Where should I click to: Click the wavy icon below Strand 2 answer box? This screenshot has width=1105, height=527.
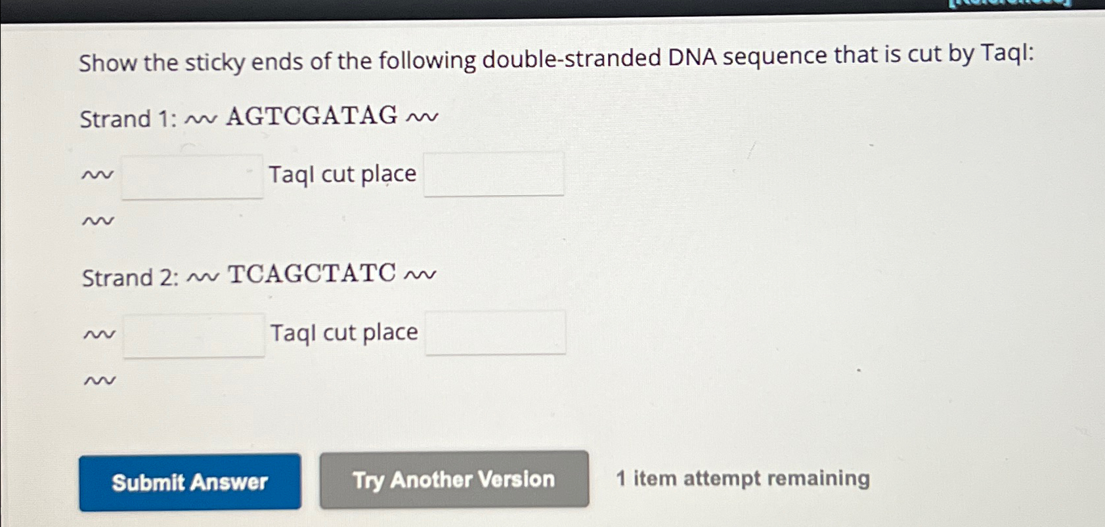tap(100, 379)
